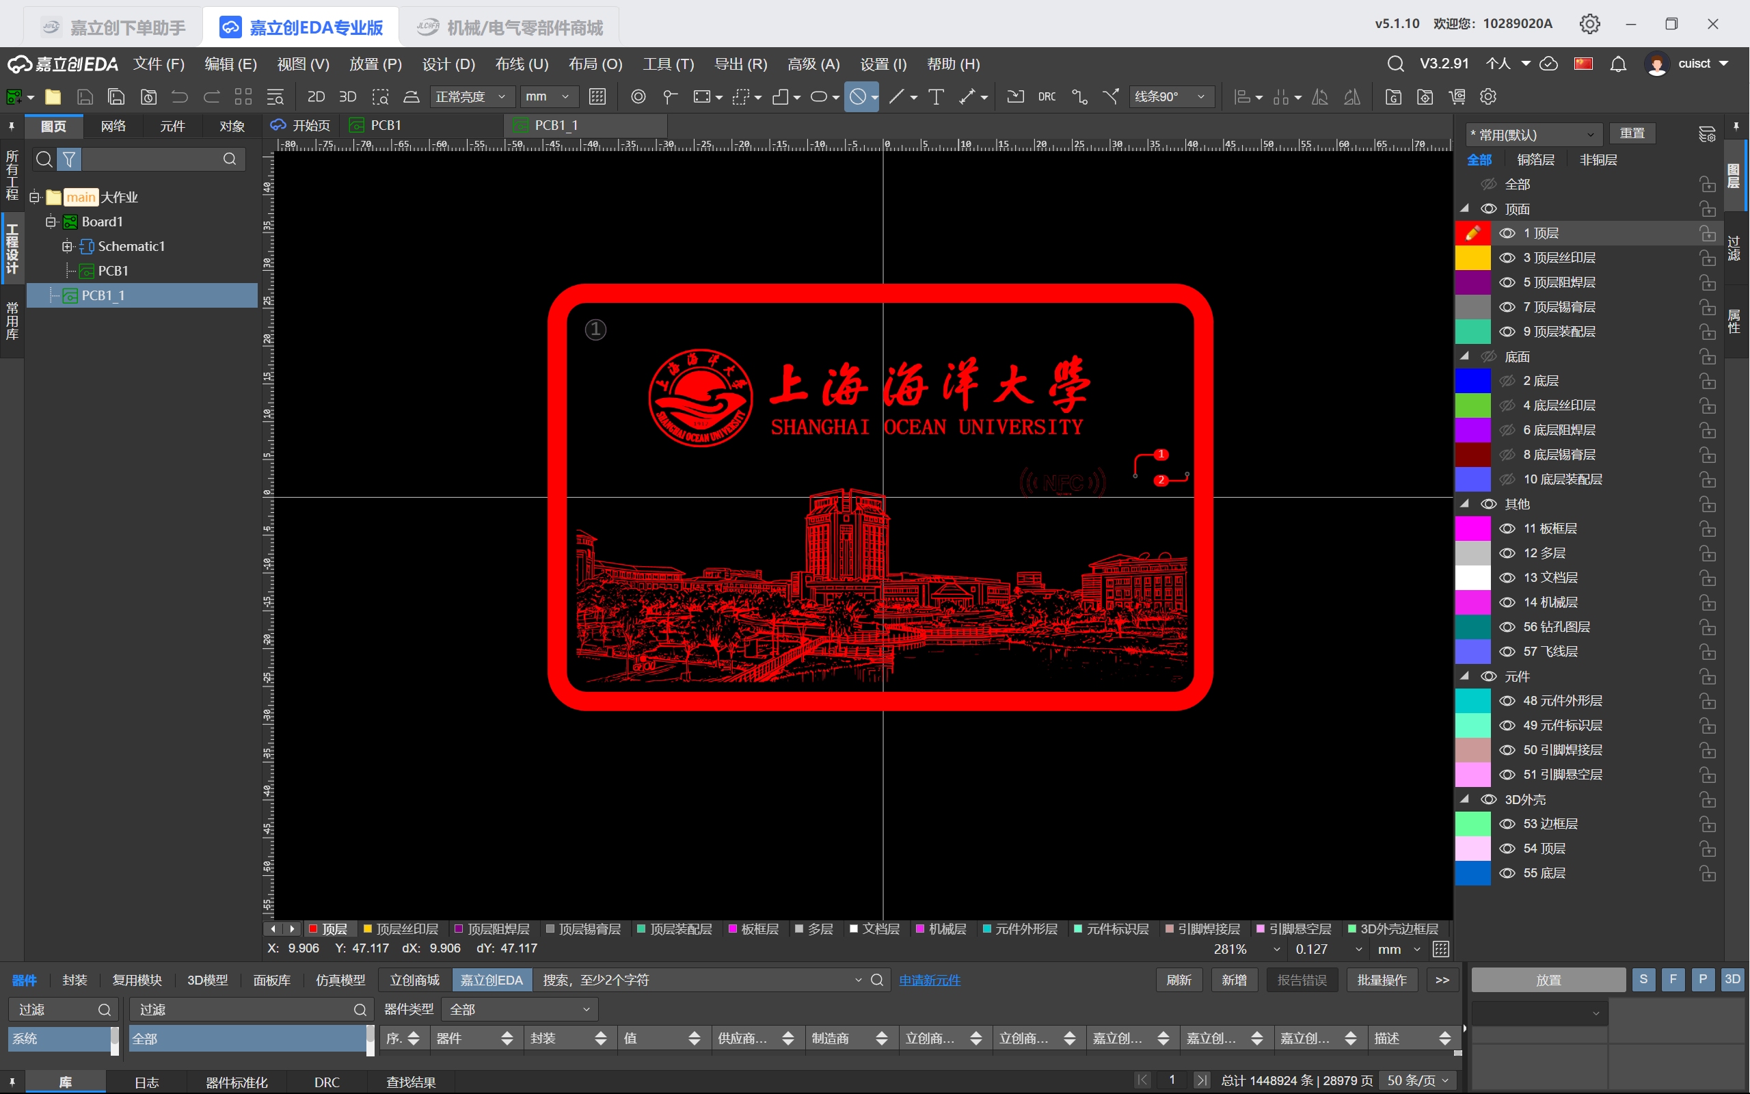
Task: Click the component search input field
Action: pyautogui.click(x=698, y=980)
